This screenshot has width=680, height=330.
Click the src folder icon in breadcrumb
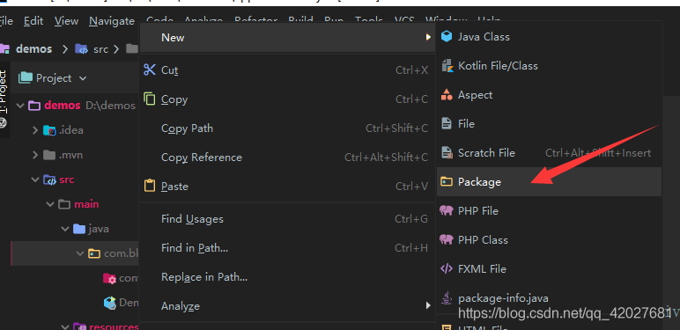point(82,49)
